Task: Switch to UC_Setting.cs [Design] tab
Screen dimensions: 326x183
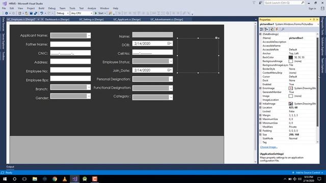Action: [x=91, y=19]
